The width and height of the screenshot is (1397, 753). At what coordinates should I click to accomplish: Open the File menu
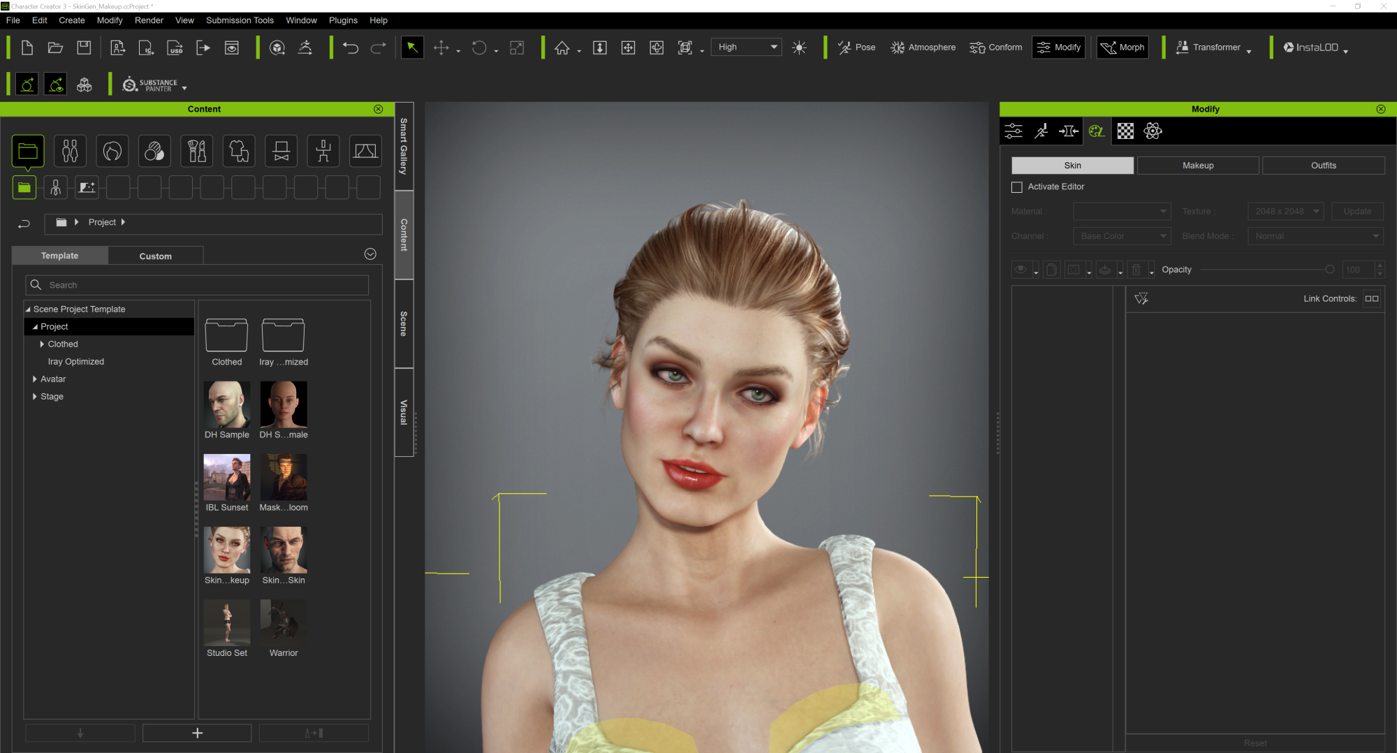[13, 20]
